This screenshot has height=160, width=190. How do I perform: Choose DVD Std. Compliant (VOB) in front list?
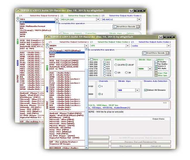click(x=64, y=65)
